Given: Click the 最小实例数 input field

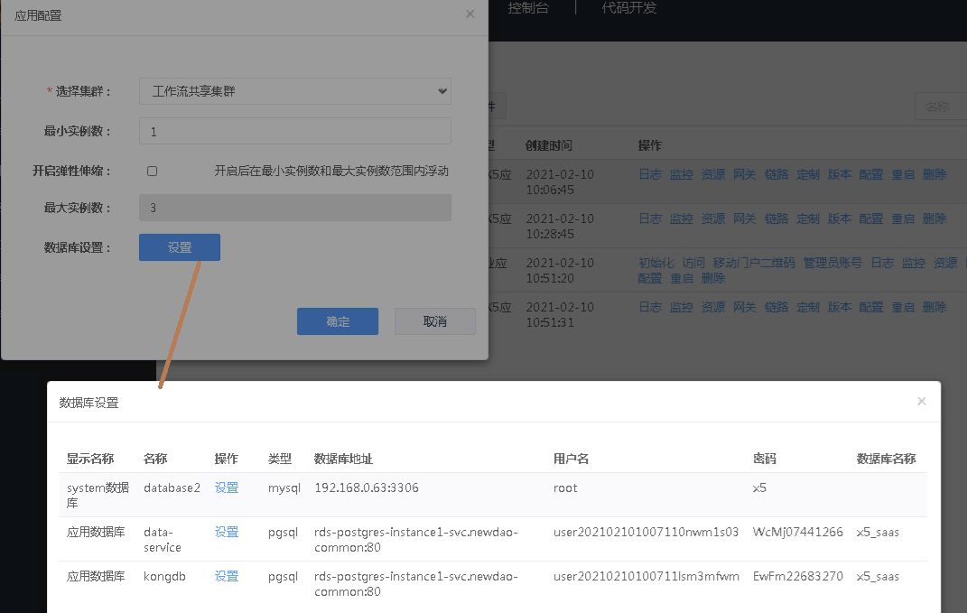Looking at the screenshot, I should (294, 131).
